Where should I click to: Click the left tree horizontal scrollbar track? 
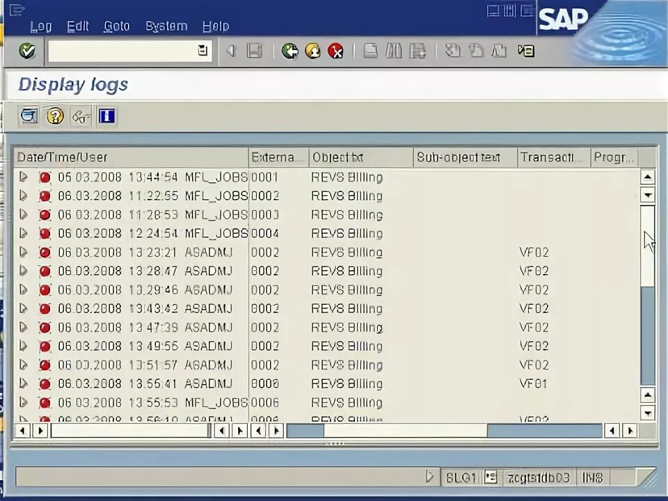pos(129,431)
